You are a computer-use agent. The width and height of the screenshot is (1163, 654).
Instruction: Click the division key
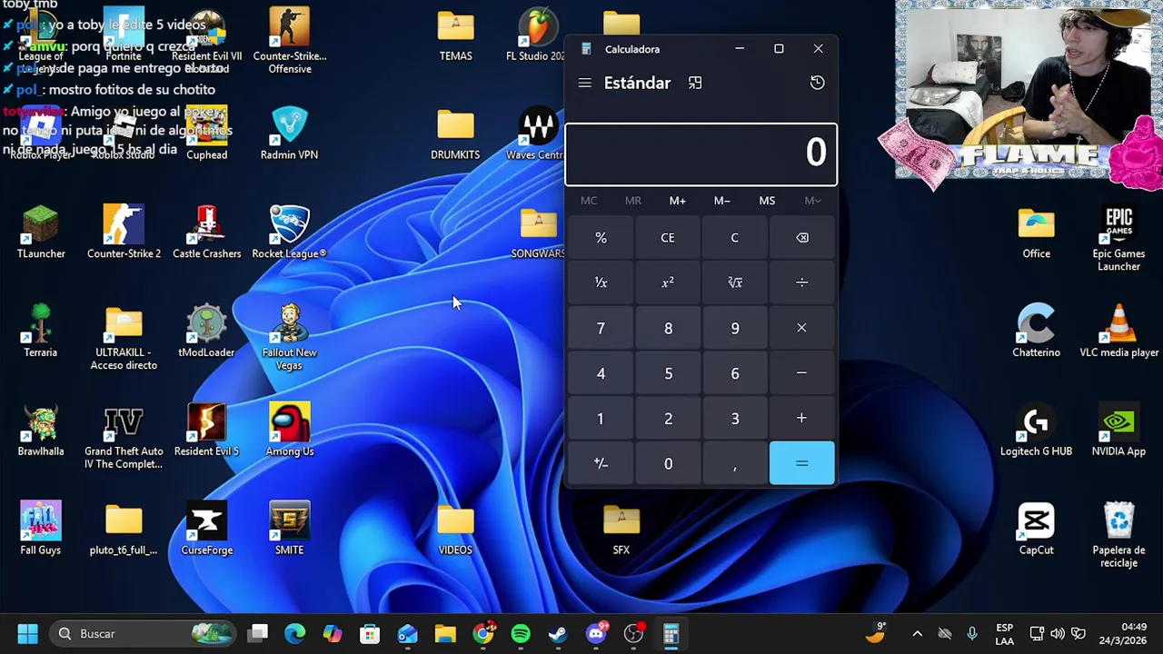click(801, 282)
